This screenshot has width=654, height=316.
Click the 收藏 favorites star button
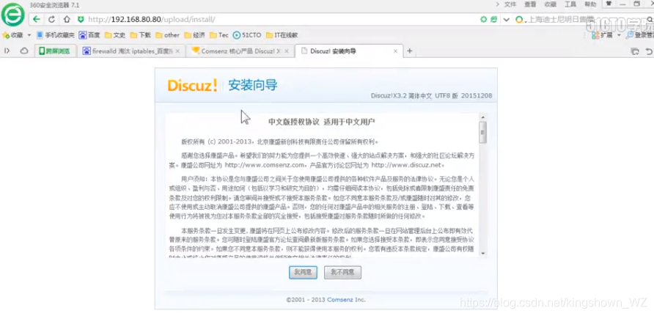click(x=12, y=35)
